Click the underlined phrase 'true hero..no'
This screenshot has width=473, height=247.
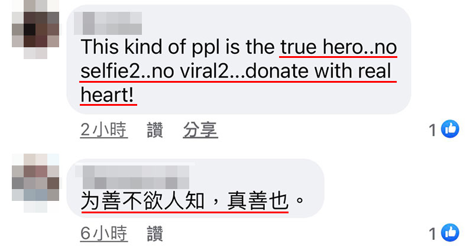click(x=338, y=47)
